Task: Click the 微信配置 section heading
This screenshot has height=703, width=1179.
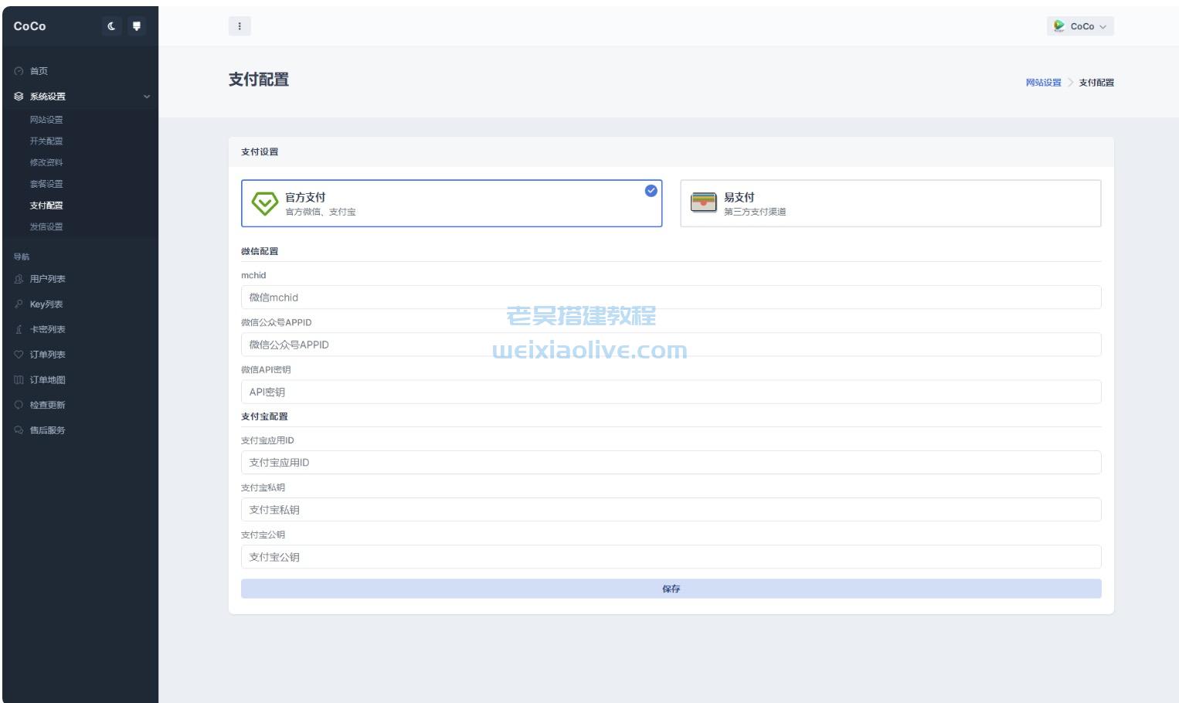Action: coord(260,252)
